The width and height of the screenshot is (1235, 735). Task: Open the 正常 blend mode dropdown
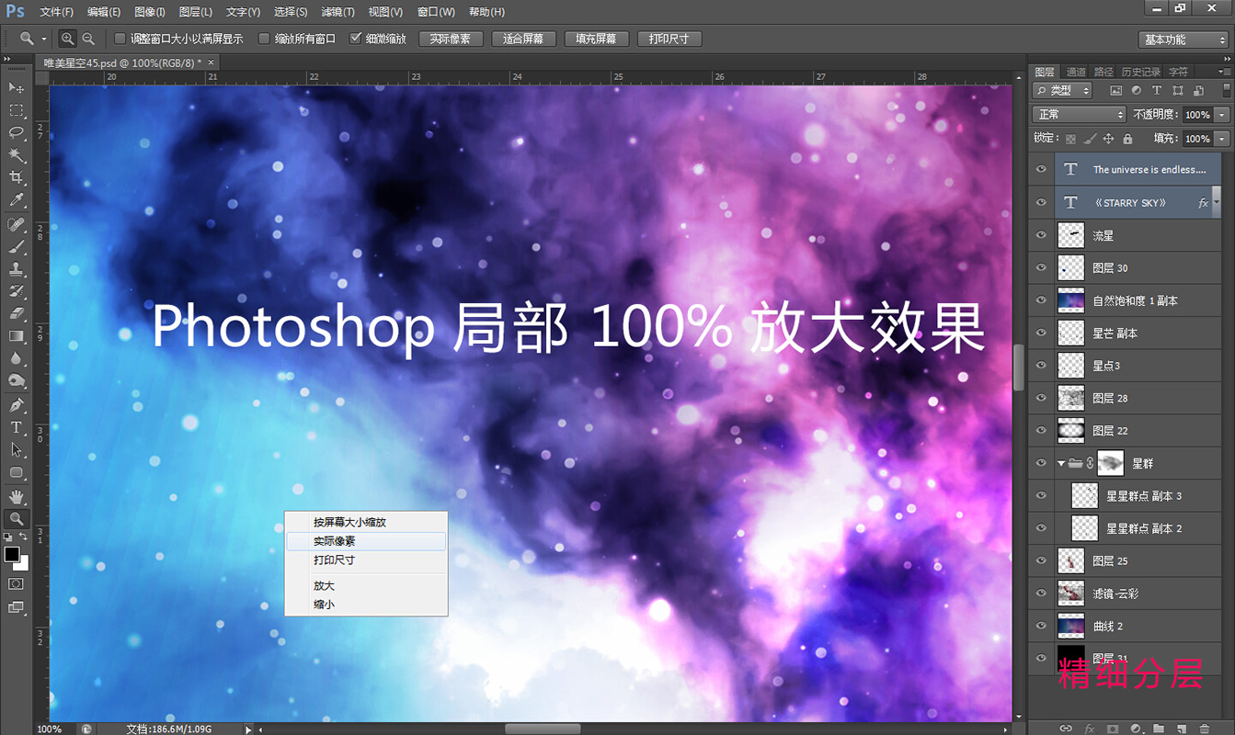1080,115
